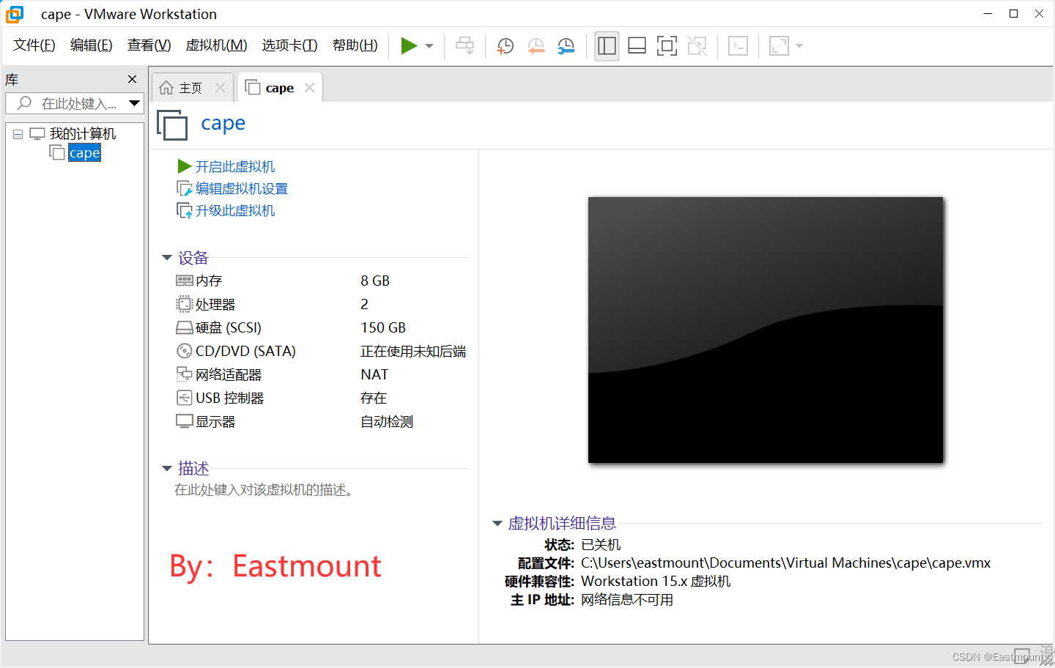Click the green power on play icon in toolbar
This screenshot has height=668, width=1055.
coord(409,46)
